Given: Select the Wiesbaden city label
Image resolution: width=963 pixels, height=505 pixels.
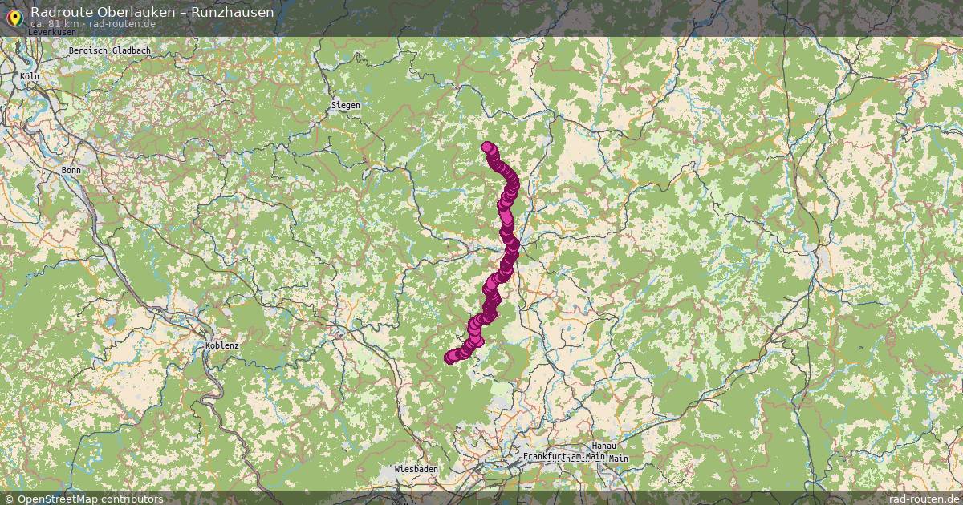Looking at the screenshot, I should tap(416, 468).
